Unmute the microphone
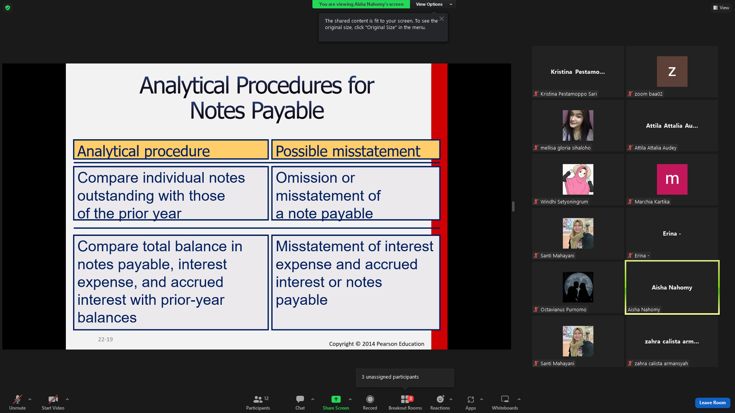Screen dimensions: 735x413 [18, 402]
